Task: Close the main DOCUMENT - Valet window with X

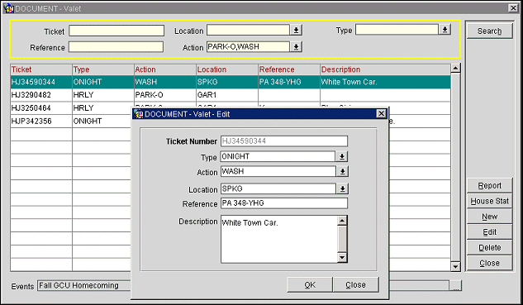Action: pyautogui.click(x=513, y=8)
